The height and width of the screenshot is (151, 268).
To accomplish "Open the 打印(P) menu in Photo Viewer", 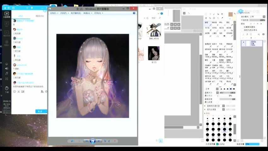I will 64,13.
